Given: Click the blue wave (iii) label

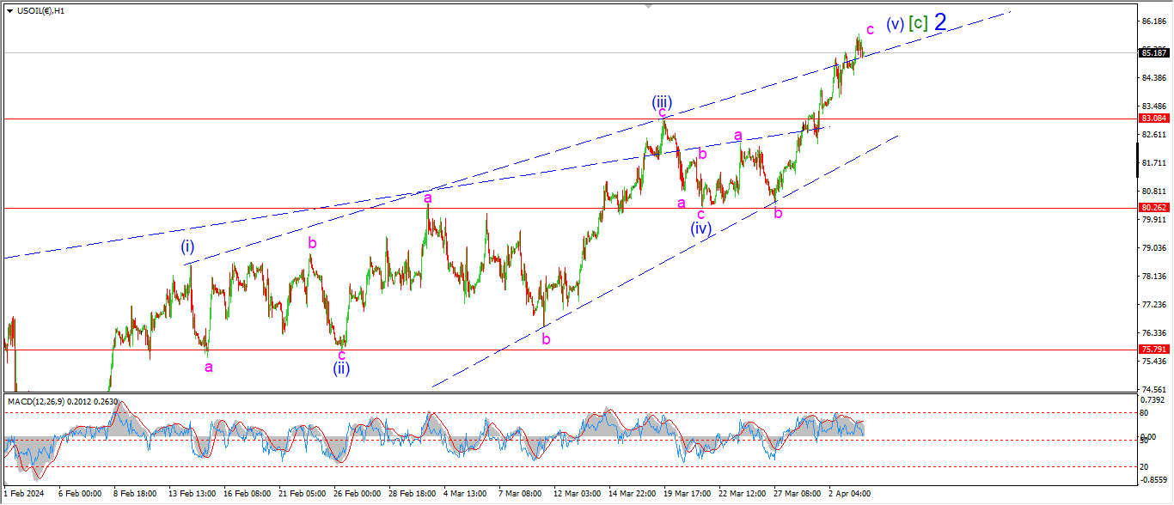Looking at the screenshot, I should click(x=661, y=102).
